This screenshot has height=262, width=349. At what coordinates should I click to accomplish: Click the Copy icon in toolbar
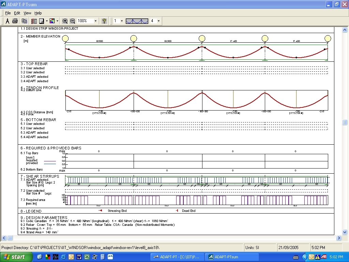24,21
